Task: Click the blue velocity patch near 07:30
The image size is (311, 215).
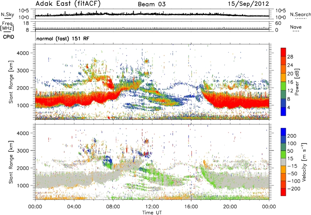Action: tap(108, 161)
